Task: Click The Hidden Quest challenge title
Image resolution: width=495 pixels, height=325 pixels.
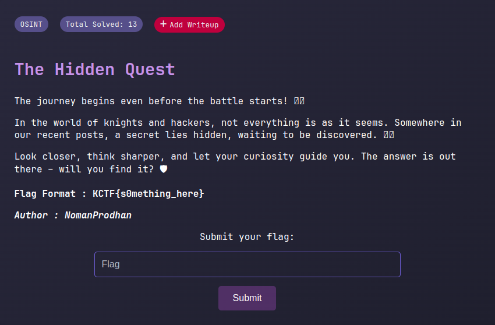Action: (95, 69)
